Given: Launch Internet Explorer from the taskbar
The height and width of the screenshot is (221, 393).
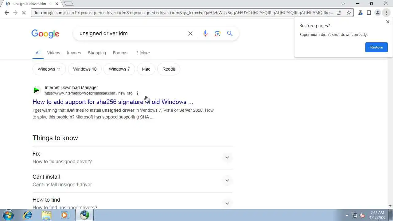Looking at the screenshot, I should pyautogui.click(x=28, y=215).
